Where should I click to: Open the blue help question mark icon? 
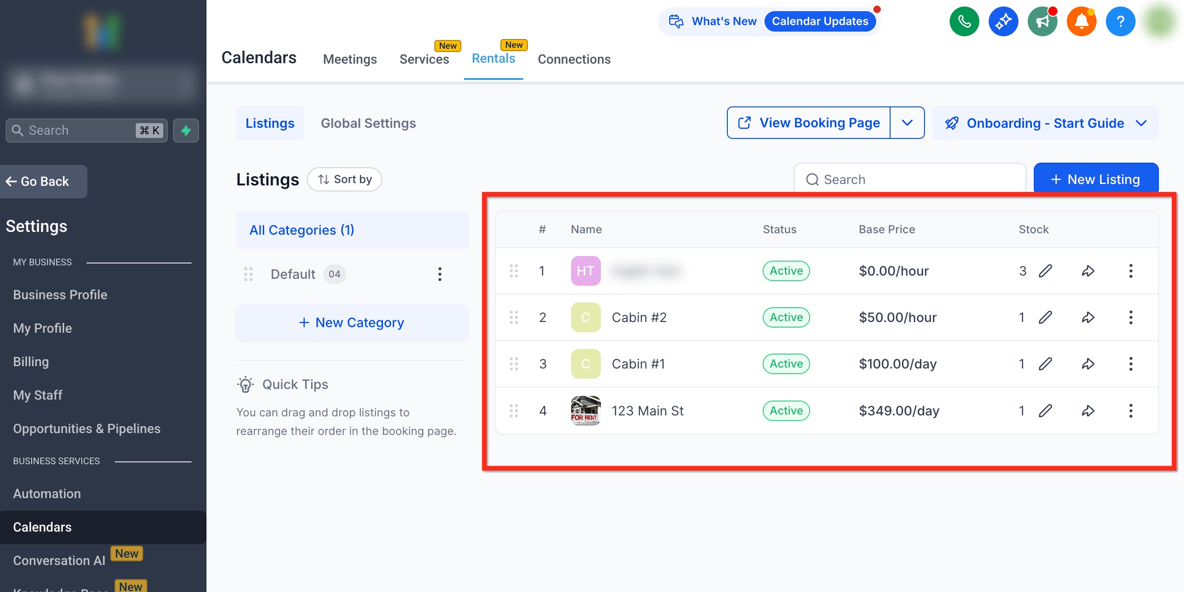coord(1120,21)
